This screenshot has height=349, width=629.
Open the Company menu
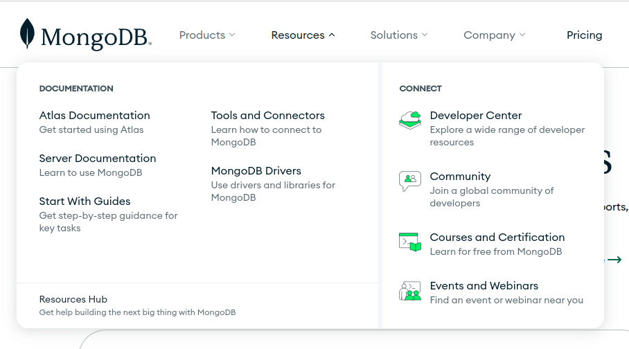(489, 35)
